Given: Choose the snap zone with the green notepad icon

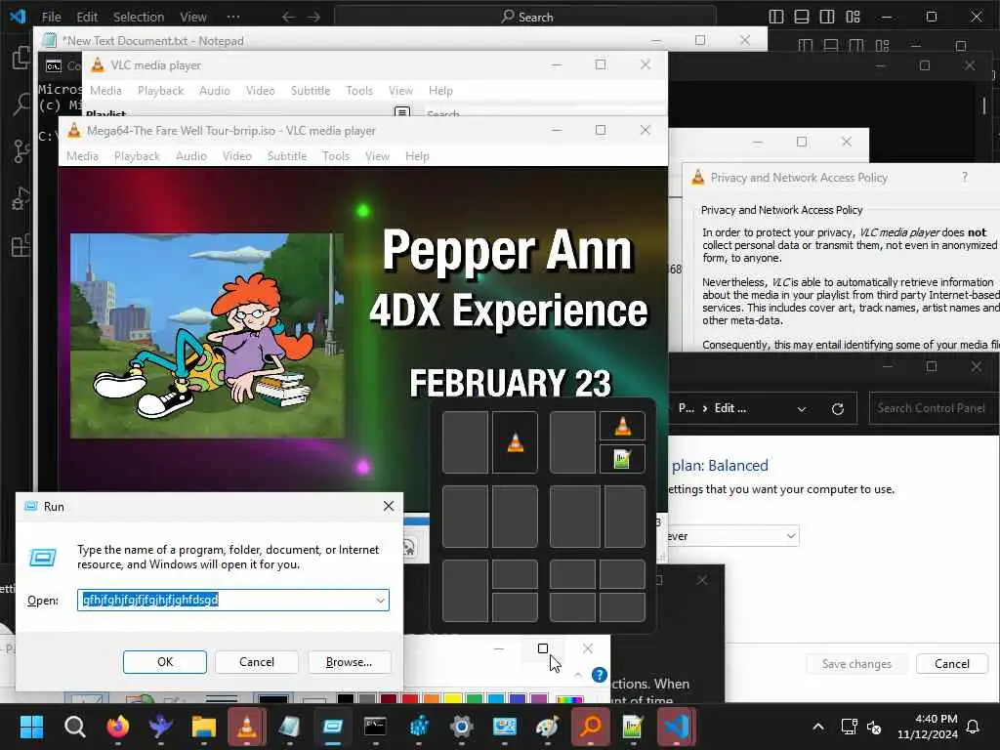Looking at the screenshot, I should [622, 459].
